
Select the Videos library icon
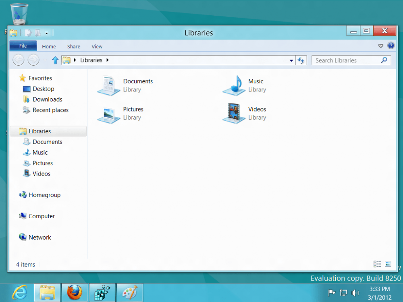[x=234, y=114]
